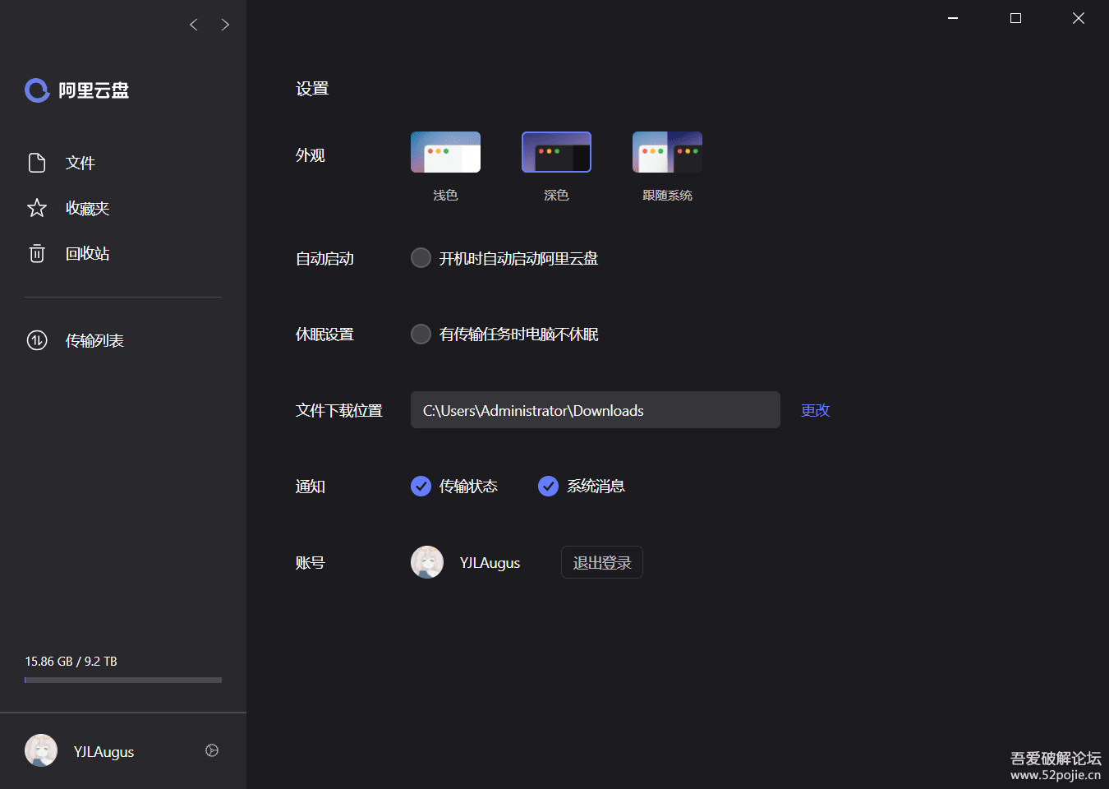This screenshot has height=789, width=1109.
Task: Click the 阿里云盘 logo icon
Action: [x=37, y=90]
